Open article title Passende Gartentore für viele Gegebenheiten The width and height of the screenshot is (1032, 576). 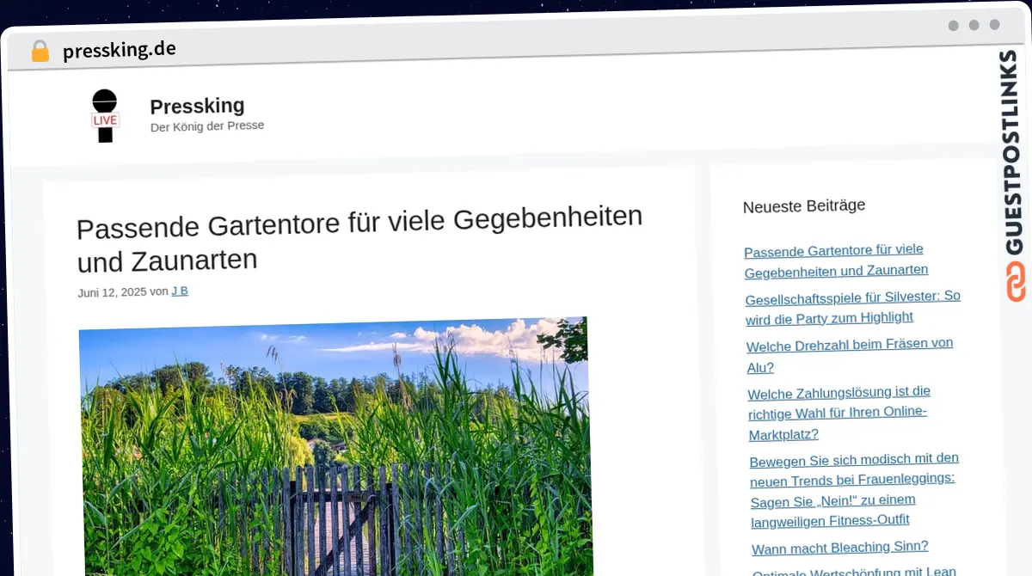359,237
